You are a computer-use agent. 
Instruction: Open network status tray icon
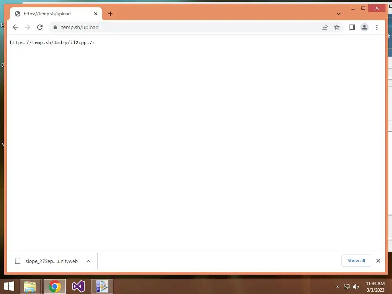click(x=347, y=287)
